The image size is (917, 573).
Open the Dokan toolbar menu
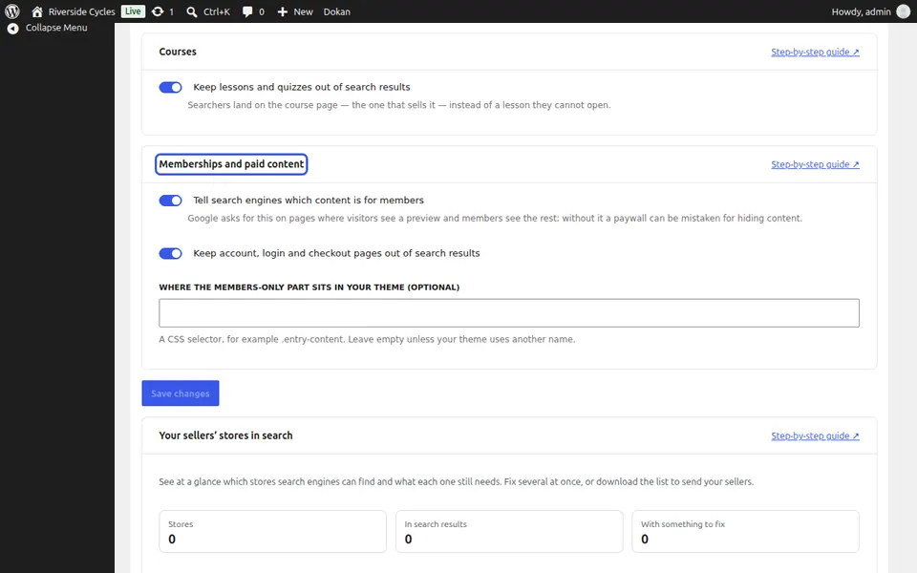coord(337,11)
